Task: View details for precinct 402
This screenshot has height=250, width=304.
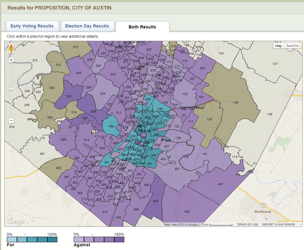Action: point(187,211)
